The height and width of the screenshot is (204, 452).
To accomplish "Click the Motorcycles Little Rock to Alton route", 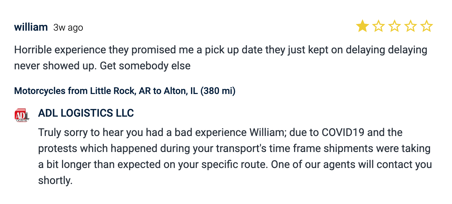I will 125,91.
